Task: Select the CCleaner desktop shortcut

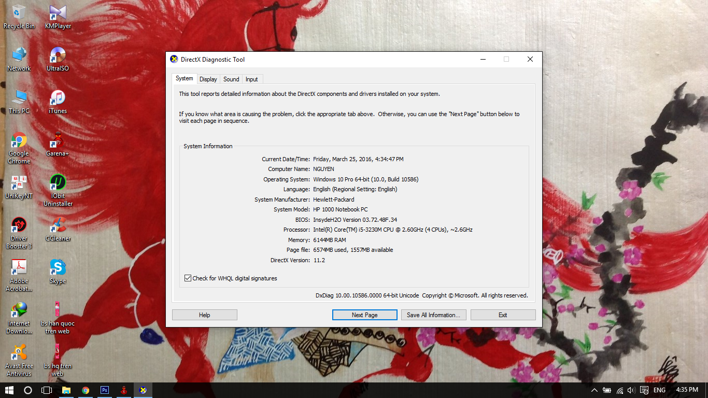Action: (58, 229)
